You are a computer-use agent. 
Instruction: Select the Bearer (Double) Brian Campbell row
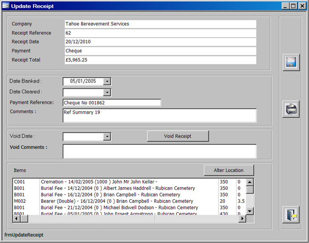pyautogui.click(x=129, y=201)
